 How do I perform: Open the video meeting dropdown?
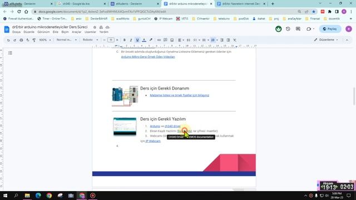click(x=310, y=29)
